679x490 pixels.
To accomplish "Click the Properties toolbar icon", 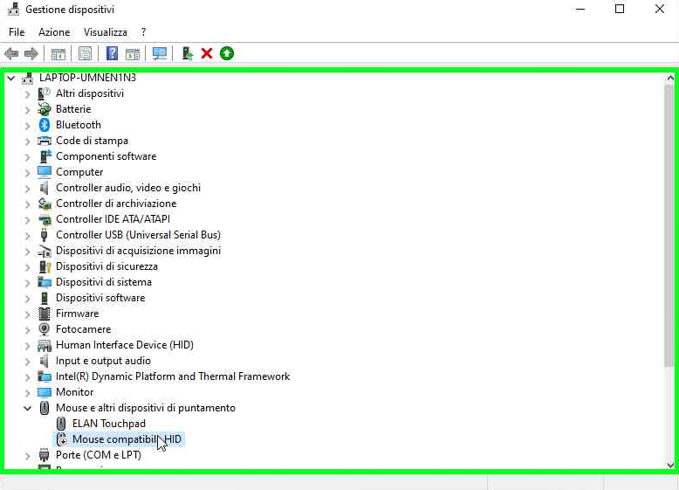I will pos(85,54).
